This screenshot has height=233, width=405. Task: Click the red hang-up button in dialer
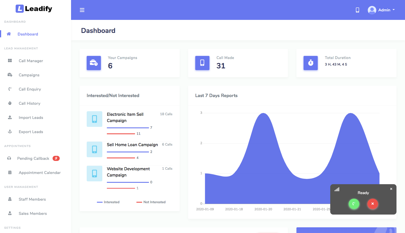pyautogui.click(x=373, y=204)
